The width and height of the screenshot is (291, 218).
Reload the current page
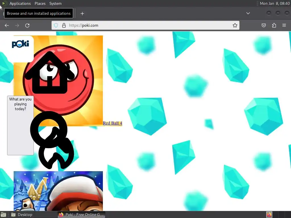tap(27, 25)
